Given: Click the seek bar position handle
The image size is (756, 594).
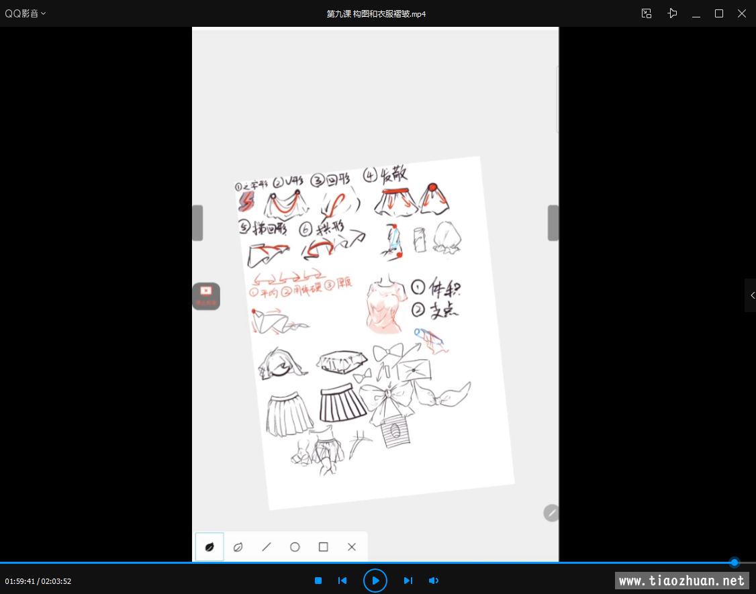Looking at the screenshot, I should 735,562.
